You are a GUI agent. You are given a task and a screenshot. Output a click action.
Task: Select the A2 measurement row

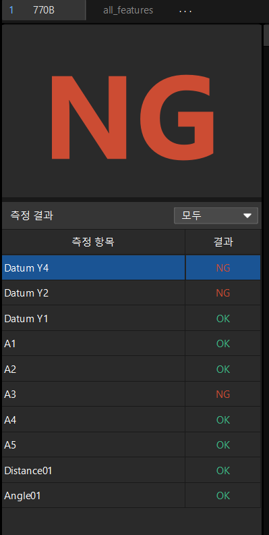[131, 370]
